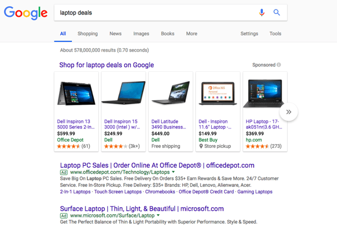Show next products with carousel arrow
Image resolution: width=337 pixels, height=236 pixels.
pyautogui.click(x=289, y=112)
